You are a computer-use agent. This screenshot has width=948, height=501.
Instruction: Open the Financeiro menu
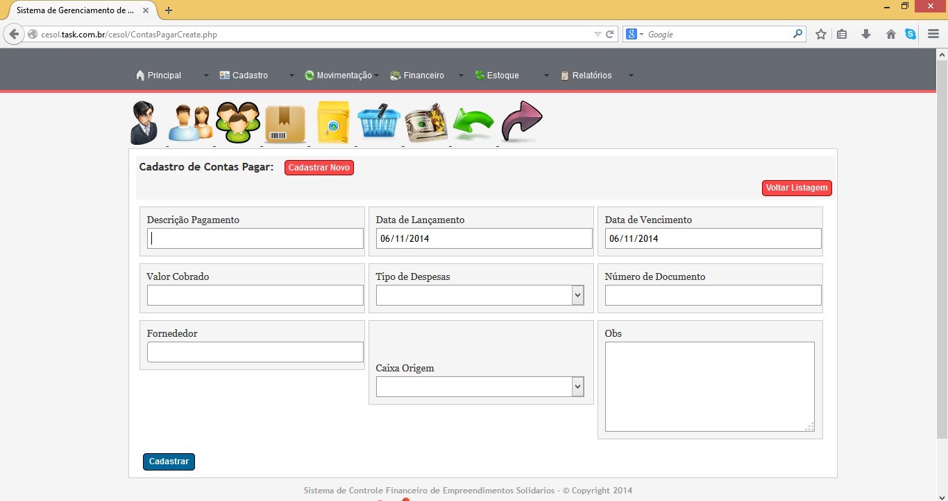[423, 76]
